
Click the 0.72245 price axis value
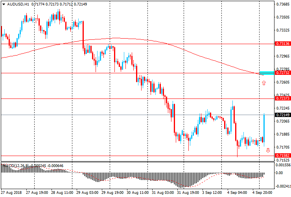(283, 108)
